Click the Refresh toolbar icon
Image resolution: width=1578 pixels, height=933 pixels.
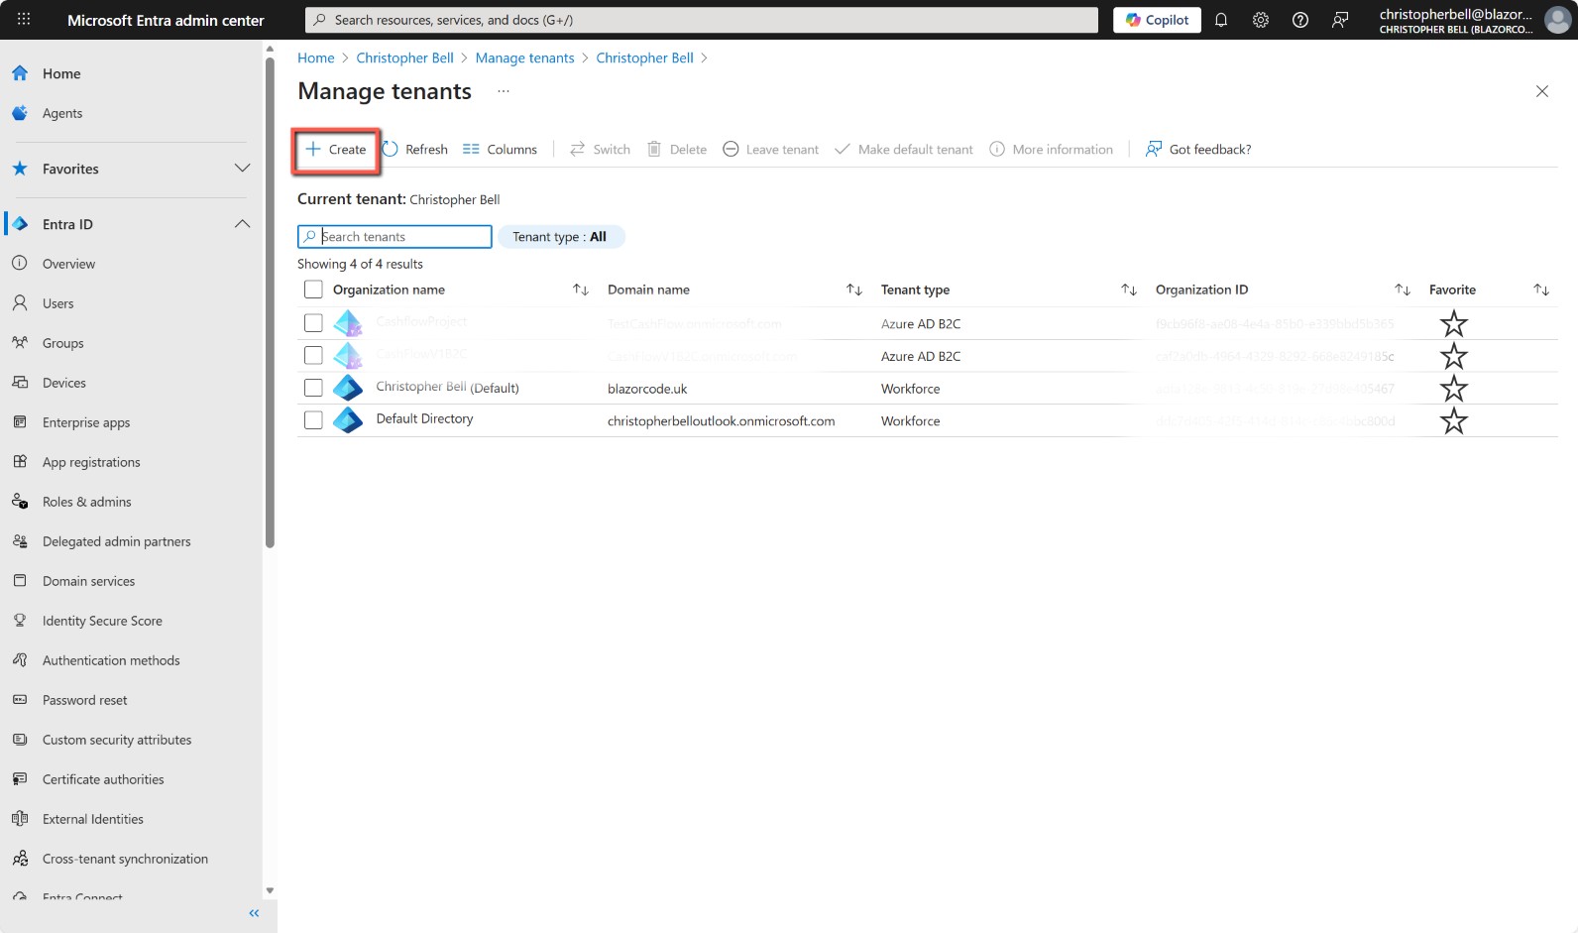click(x=391, y=149)
